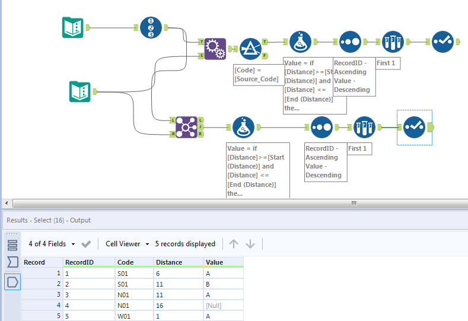Select the lower Sample tool with test tubes
The image size is (468, 321).
(364, 127)
